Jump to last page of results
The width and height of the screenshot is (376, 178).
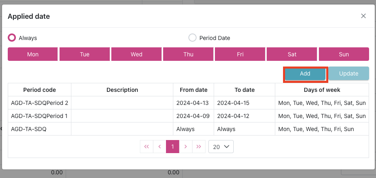click(199, 147)
